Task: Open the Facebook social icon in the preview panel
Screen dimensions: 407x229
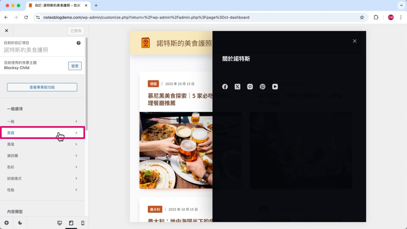Action: pyautogui.click(x=225, y=87)
